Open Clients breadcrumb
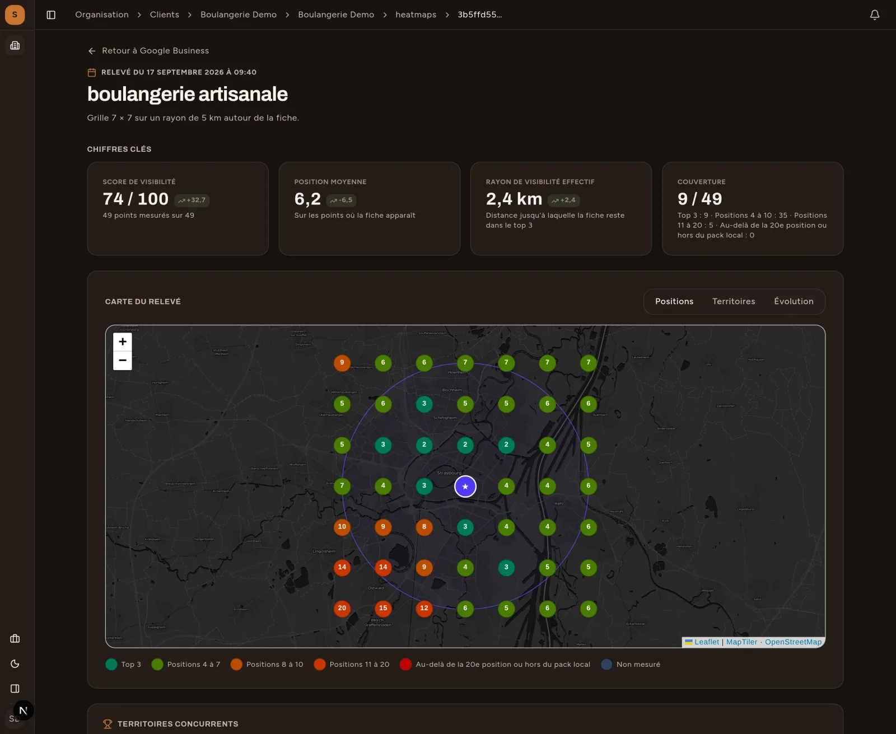 (165, 15)
